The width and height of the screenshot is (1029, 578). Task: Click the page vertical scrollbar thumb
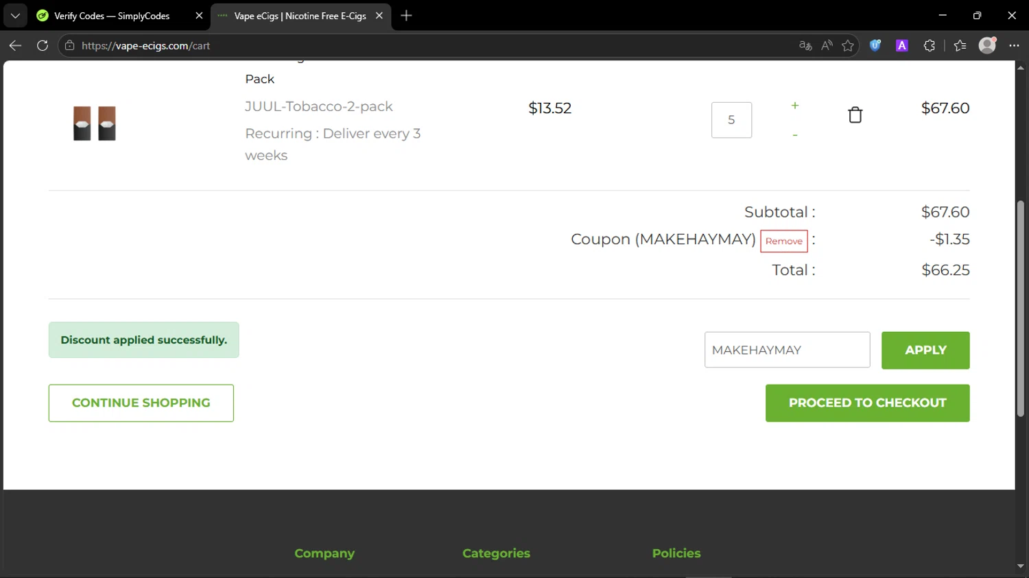point(1021,309)
